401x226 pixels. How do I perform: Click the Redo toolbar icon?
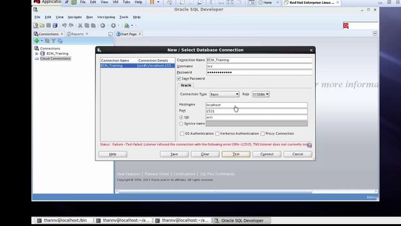pyautogui.click(x=71, y=25)
